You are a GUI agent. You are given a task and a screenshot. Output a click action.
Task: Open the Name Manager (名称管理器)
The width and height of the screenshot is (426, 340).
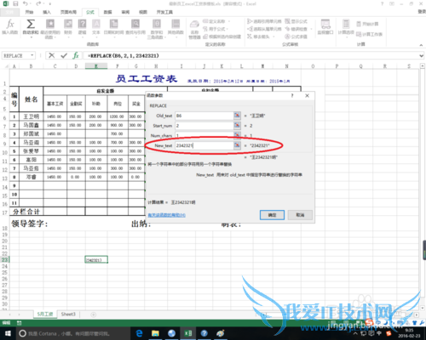click(194, 29)
